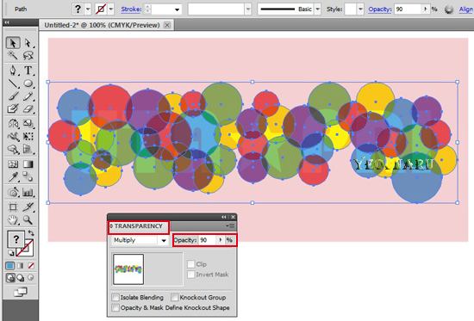Image resolution: width=474 pixels, height=321 pixels.
Task: Open the Transparency panel opacity slider arrow
Action: [x=221, y=240]
